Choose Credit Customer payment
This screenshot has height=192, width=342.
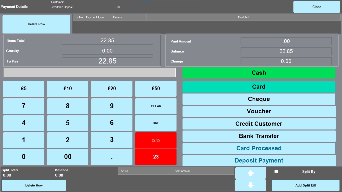tap(259, 124)
